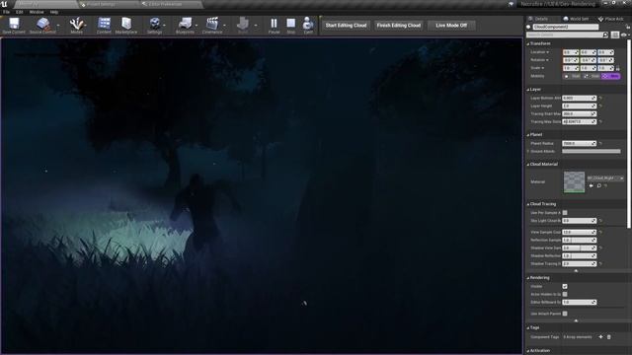Open the Window menu
This screenshot has width=632, height=355.
[x=37, y=12]
